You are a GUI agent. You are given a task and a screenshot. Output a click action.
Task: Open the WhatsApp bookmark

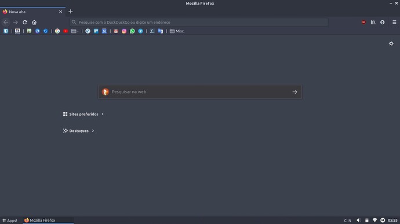click(132, 31)
